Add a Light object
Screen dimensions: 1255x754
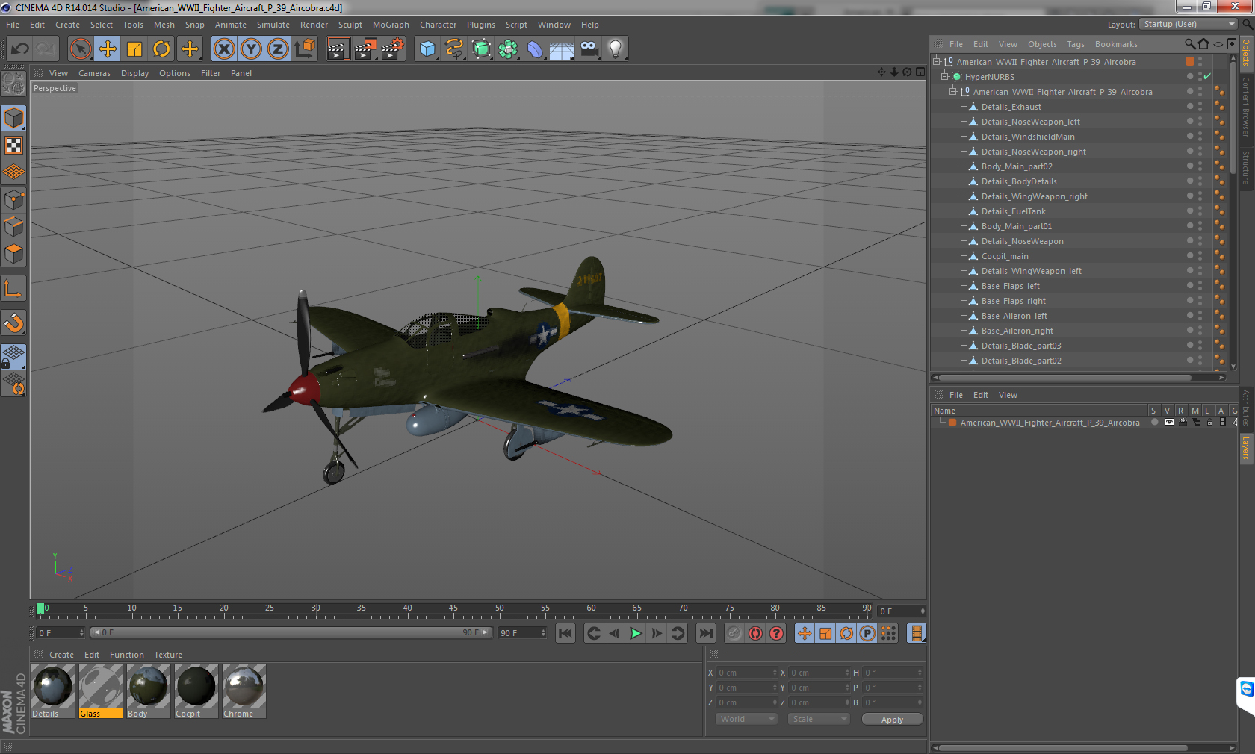pyautogui.click(x=616, y=49)
